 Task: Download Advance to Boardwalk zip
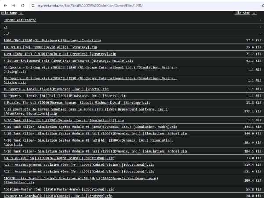[58, 195]
